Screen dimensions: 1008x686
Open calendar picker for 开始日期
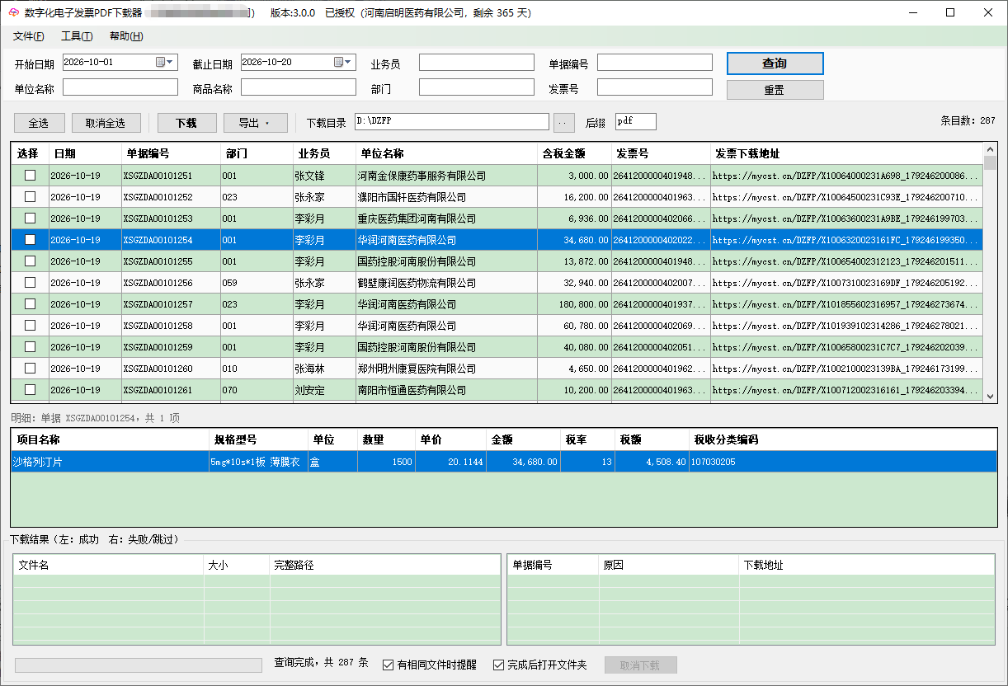click(x=160, y=62)
